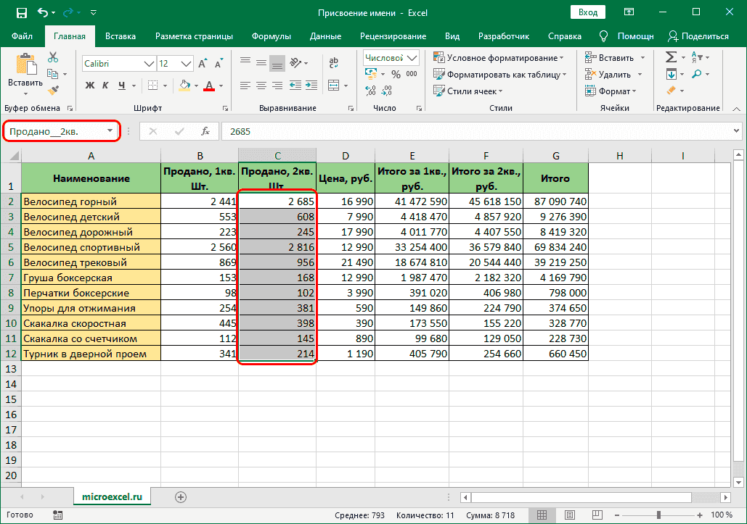Switch to the Вставка ribbon tab
Image resolution: width=747 pixels, height=524 pixels.
point(121,36)
